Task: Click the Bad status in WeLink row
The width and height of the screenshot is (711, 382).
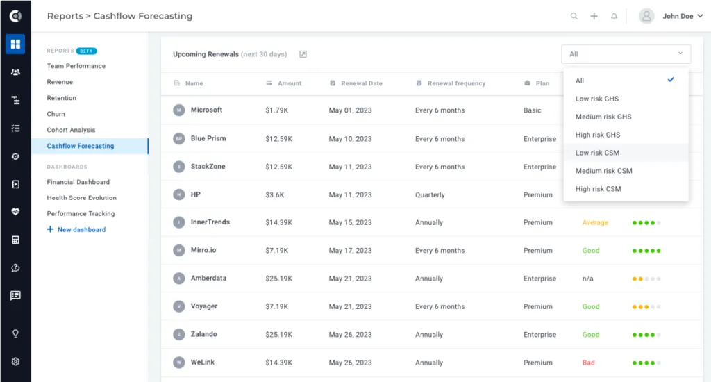Action: tap(589, 363)
